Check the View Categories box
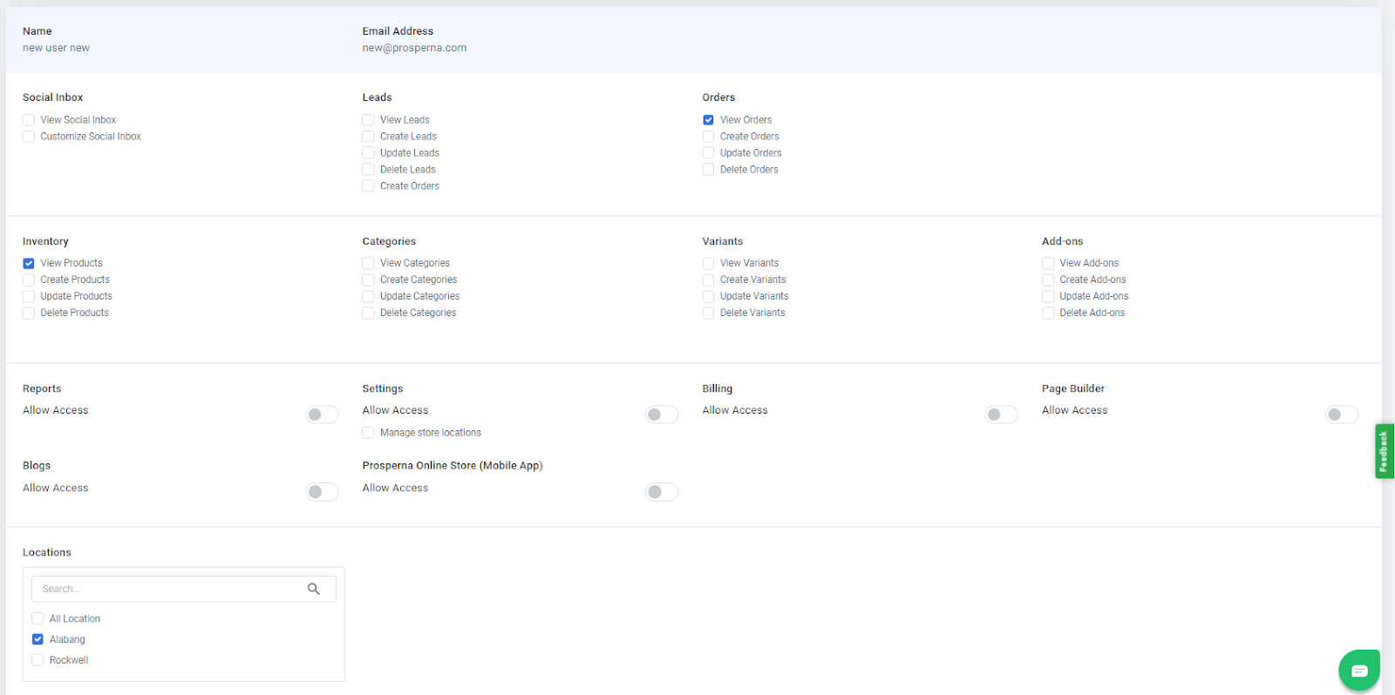 pos(368,263)
